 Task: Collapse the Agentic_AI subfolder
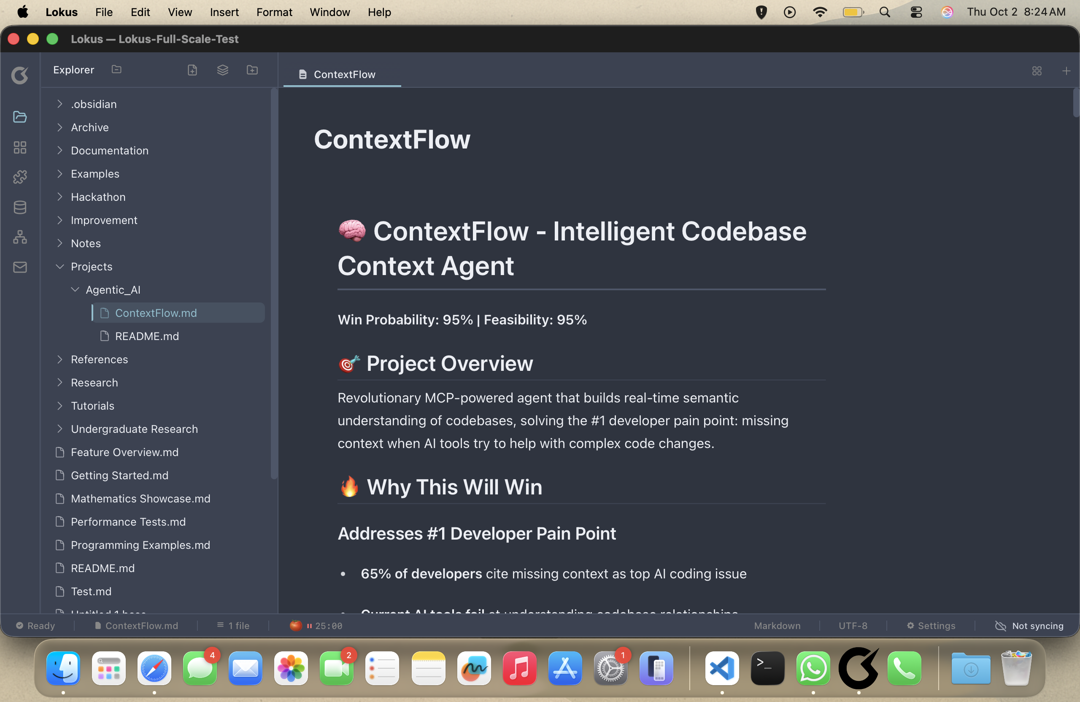coord(75,289)
